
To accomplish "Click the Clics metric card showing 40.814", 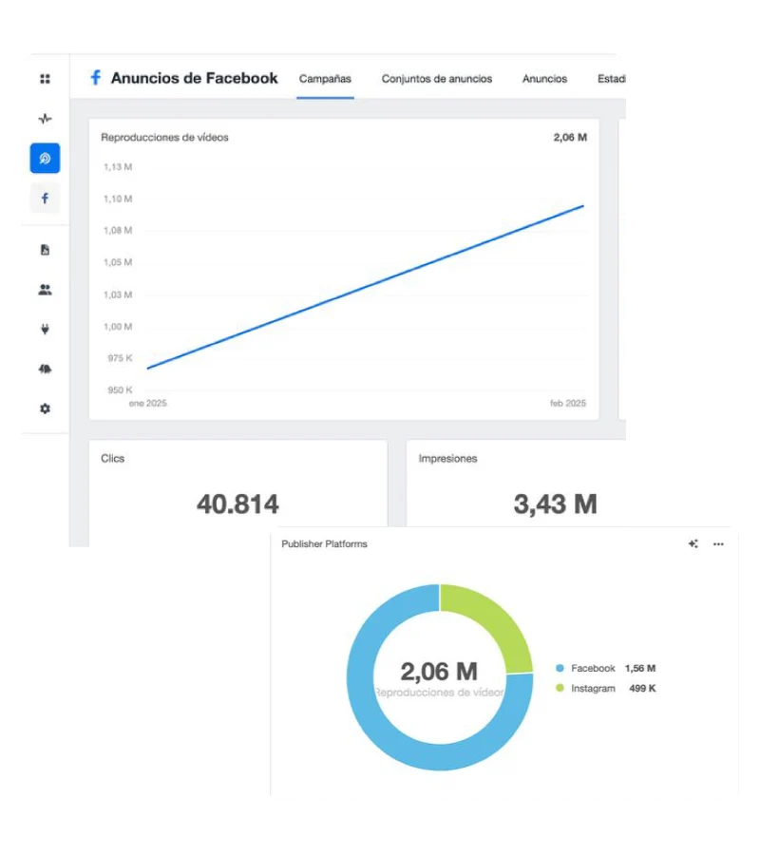I will pyautogui.click(x=237, y=503).
